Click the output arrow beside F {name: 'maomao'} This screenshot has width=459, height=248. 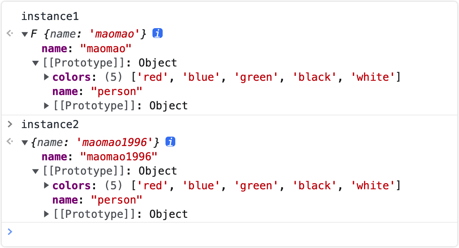pos(10,33)
